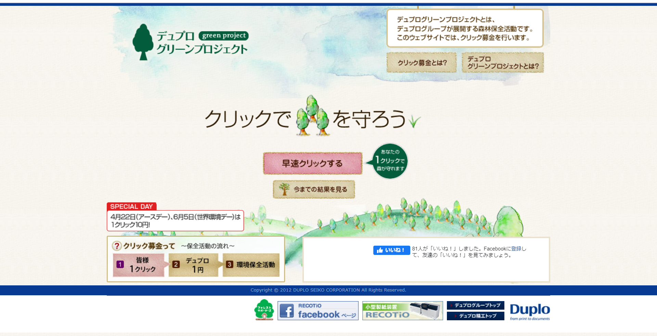Click the project description text box

(465, 28)
